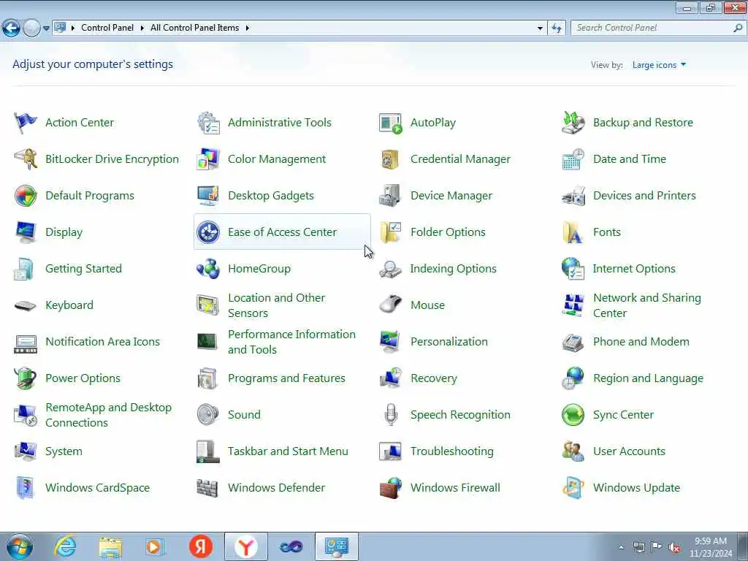Viewport: 748px width, 561px height.
Task: Expand the root breadcrumb arrow before Control Panel
Action: [73, 28]
